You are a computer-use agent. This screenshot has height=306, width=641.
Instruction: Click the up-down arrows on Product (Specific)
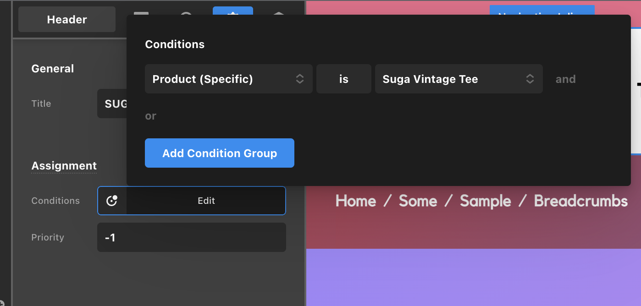click(299, 79)
